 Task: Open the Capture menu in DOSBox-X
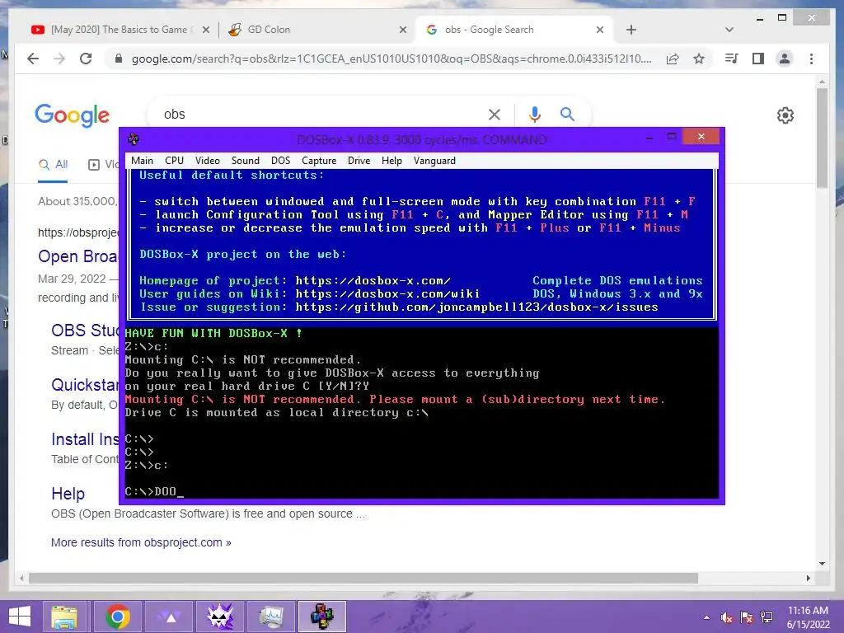click(x=319, y=161)
